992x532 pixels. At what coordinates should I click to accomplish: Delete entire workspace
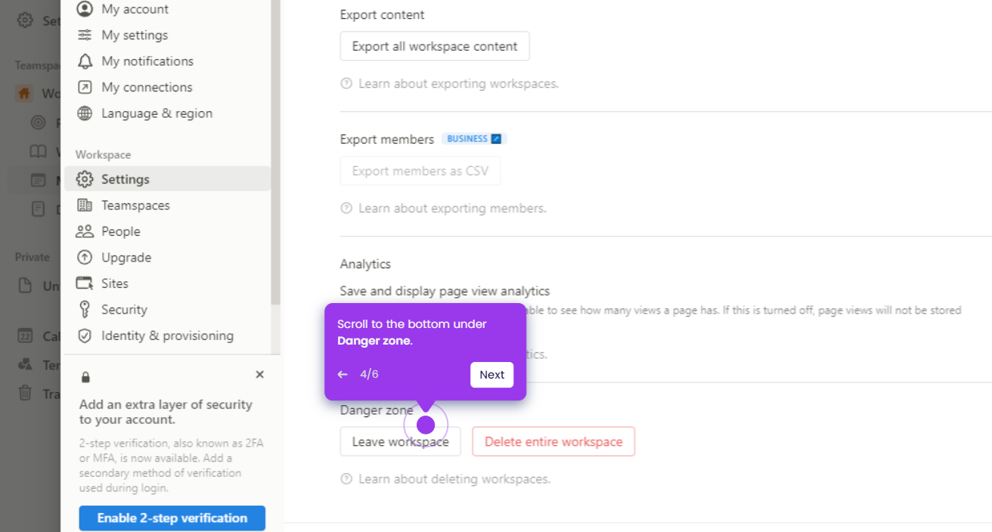(553, 441)
